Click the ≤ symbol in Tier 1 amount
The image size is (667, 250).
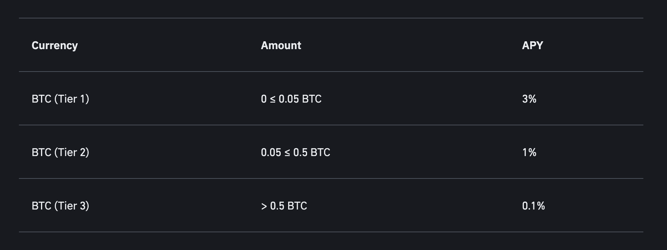(273, 99)
